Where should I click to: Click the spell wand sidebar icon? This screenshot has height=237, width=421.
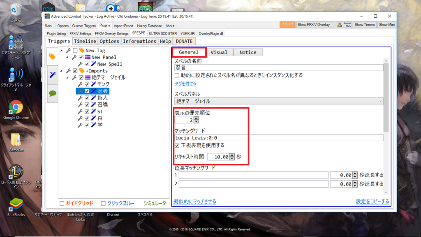[x=52, y=75]
